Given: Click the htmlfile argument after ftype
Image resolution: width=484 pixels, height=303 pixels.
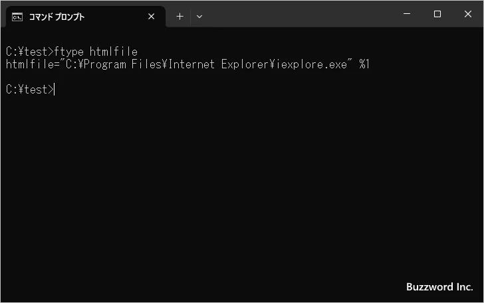Looking at the screenshot, I should tap(114, 52).
